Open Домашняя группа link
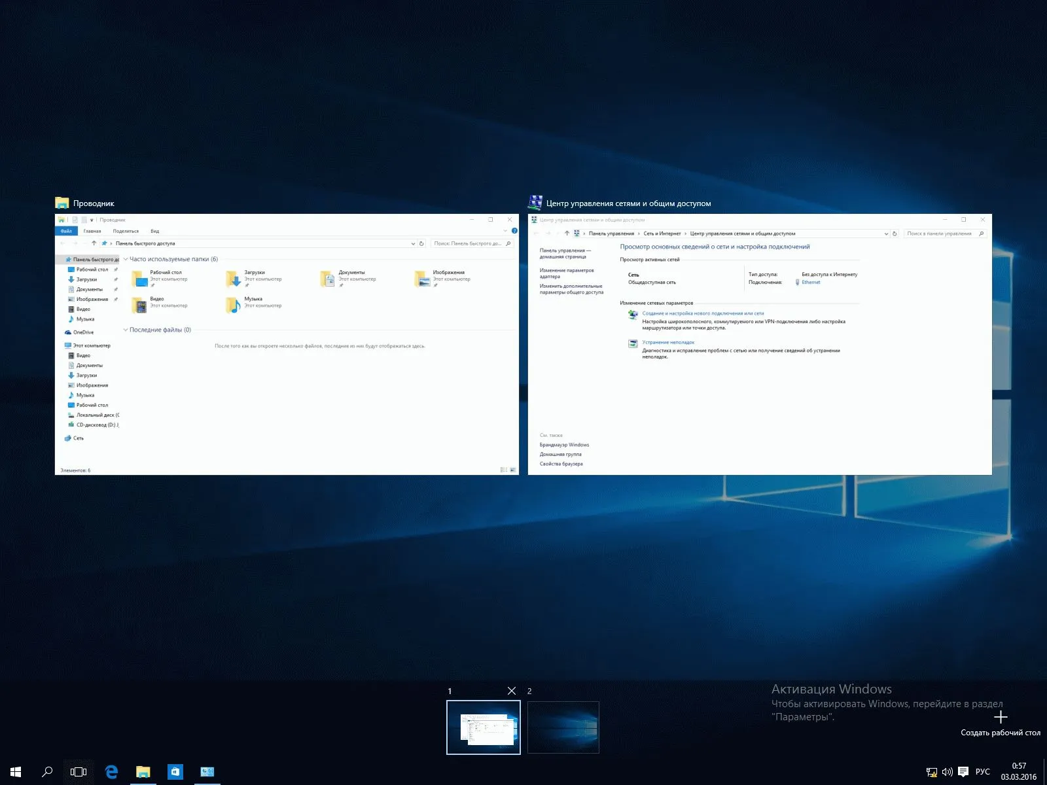1047x785 pixels. pos(560,454)
